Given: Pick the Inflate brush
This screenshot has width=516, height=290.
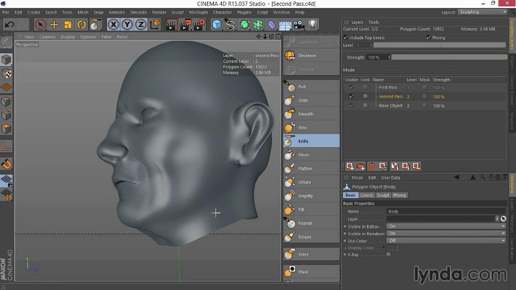Looking at the screenshot, I should [x=304, y=182].
